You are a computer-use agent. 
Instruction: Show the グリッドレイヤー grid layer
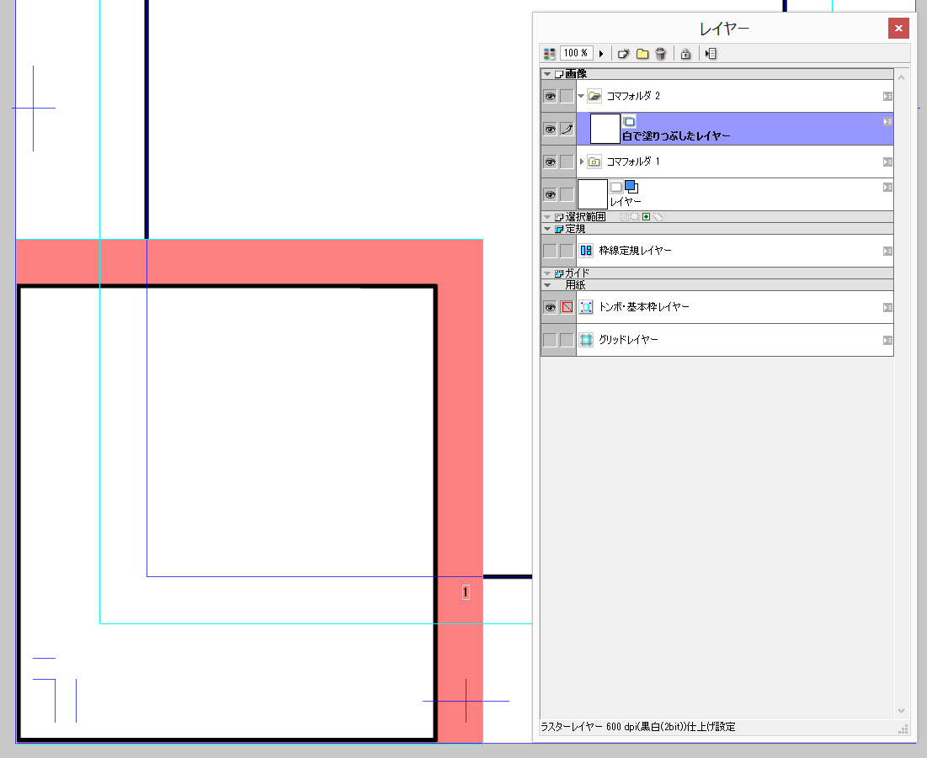pos(550,340)
